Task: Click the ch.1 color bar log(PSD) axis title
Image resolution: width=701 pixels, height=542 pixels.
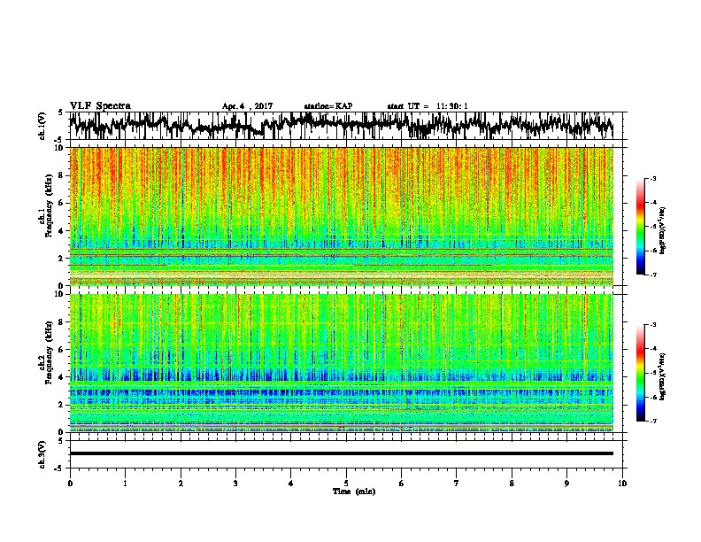Action: pyautogui.click(x=663, y=231)
